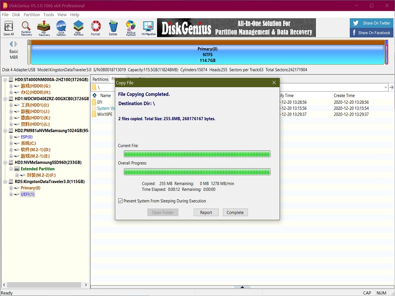395x296 pixels.
Task: Click the Delete partition toolbar icon
Action: pos(113,28)
